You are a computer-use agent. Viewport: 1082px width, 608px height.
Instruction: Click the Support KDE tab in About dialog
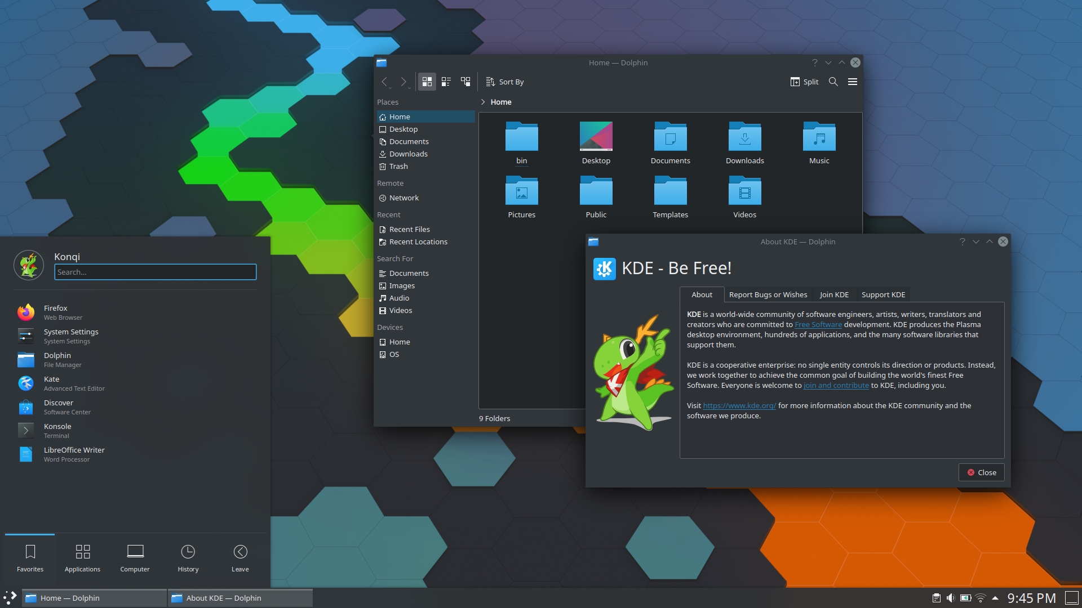pyautogui.click(x=883, y=294)
